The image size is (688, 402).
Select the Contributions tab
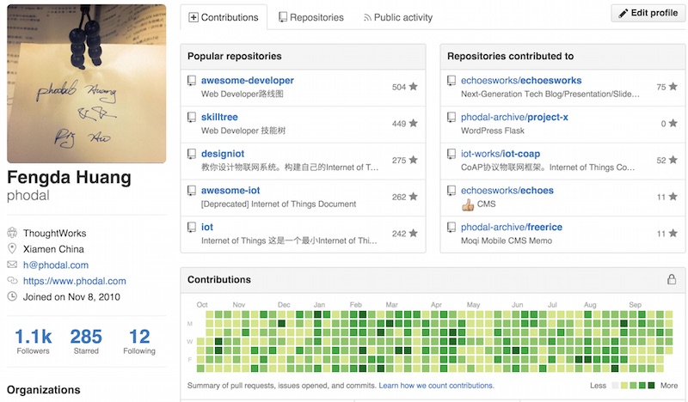coord(224,17)
